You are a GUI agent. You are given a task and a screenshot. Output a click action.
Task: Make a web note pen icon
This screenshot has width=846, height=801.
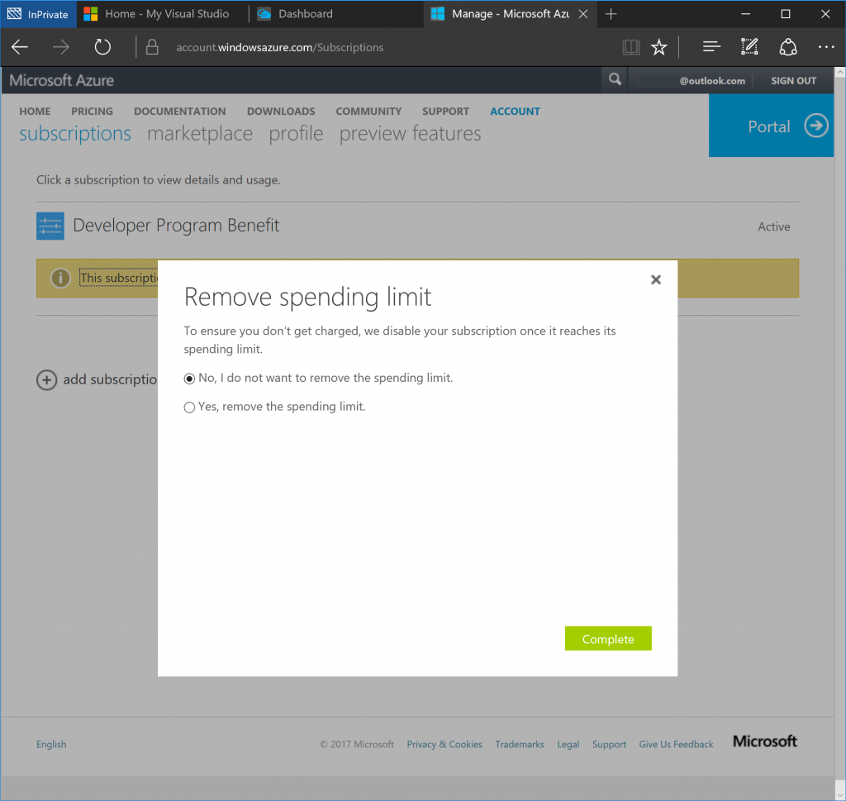coord(749,47)
